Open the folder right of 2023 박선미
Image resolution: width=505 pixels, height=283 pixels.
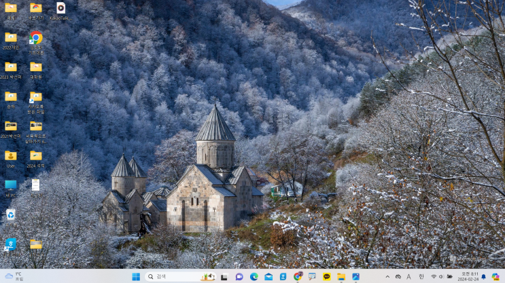[36, 71]
